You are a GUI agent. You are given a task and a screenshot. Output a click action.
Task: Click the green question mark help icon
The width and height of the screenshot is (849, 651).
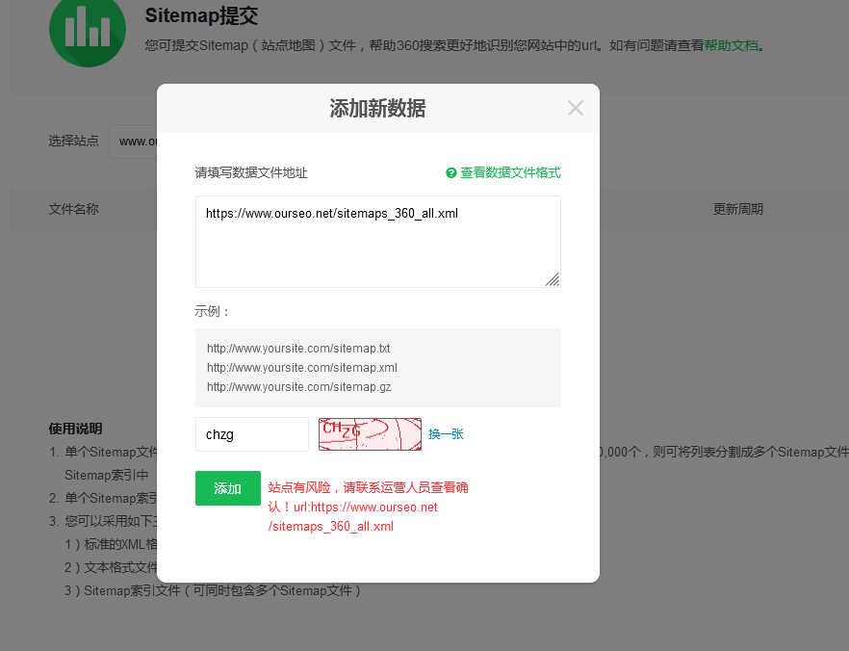tap(451, 172)
